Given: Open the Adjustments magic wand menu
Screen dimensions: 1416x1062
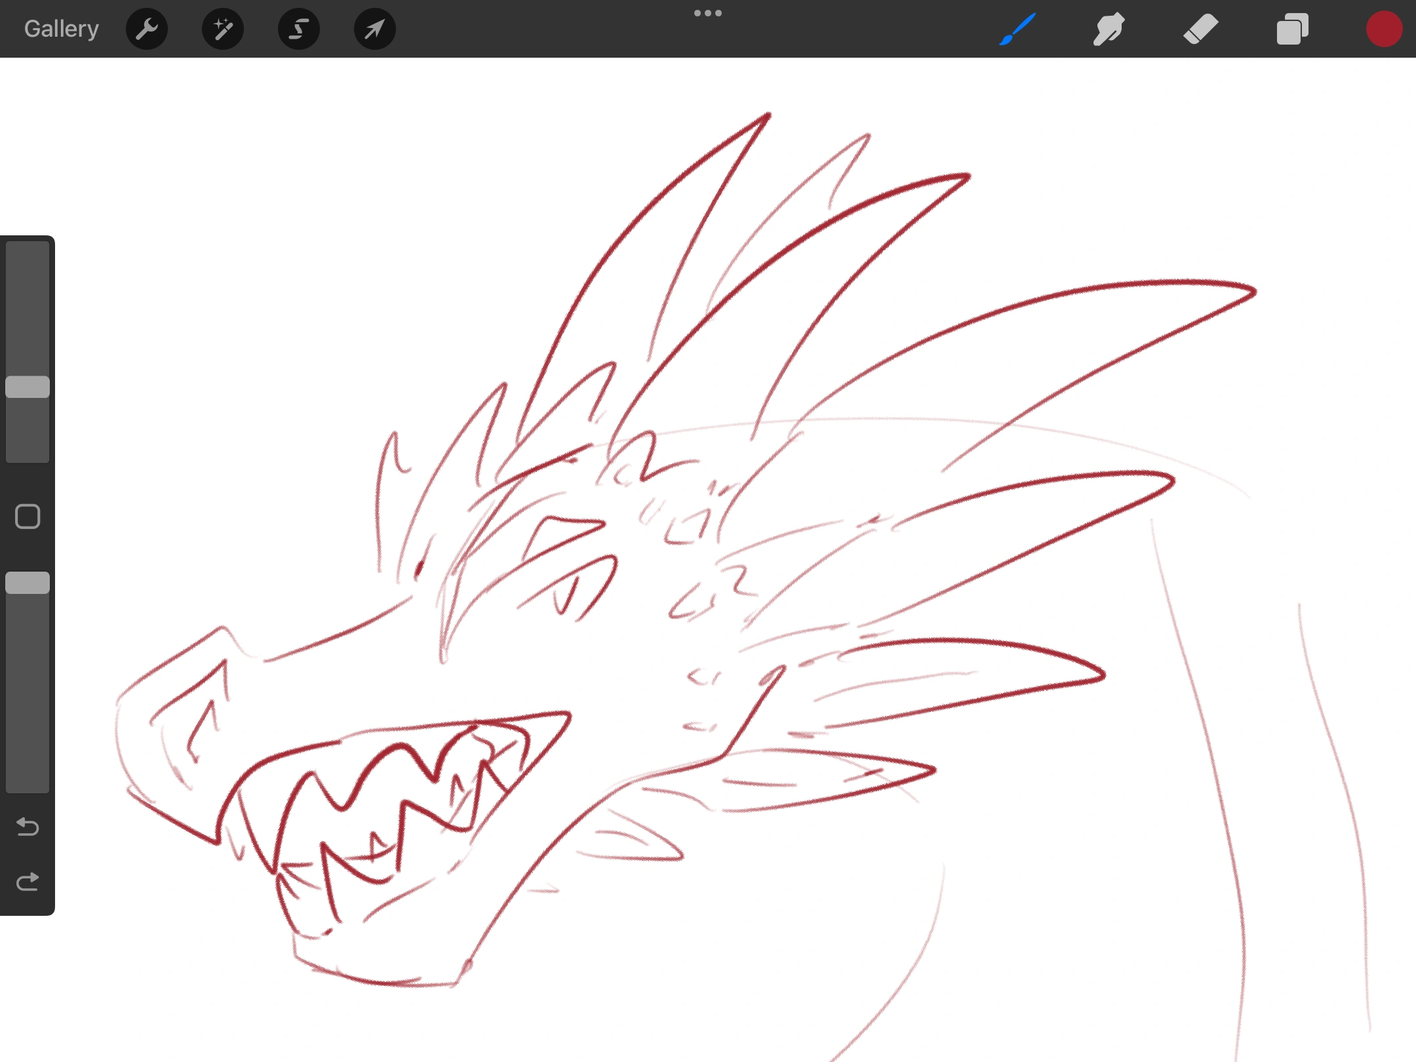Looking at the screenshot, I should pos(223,29).
